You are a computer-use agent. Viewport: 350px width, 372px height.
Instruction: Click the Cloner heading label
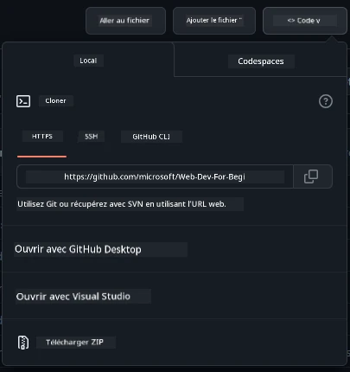[x=55, y=100]
